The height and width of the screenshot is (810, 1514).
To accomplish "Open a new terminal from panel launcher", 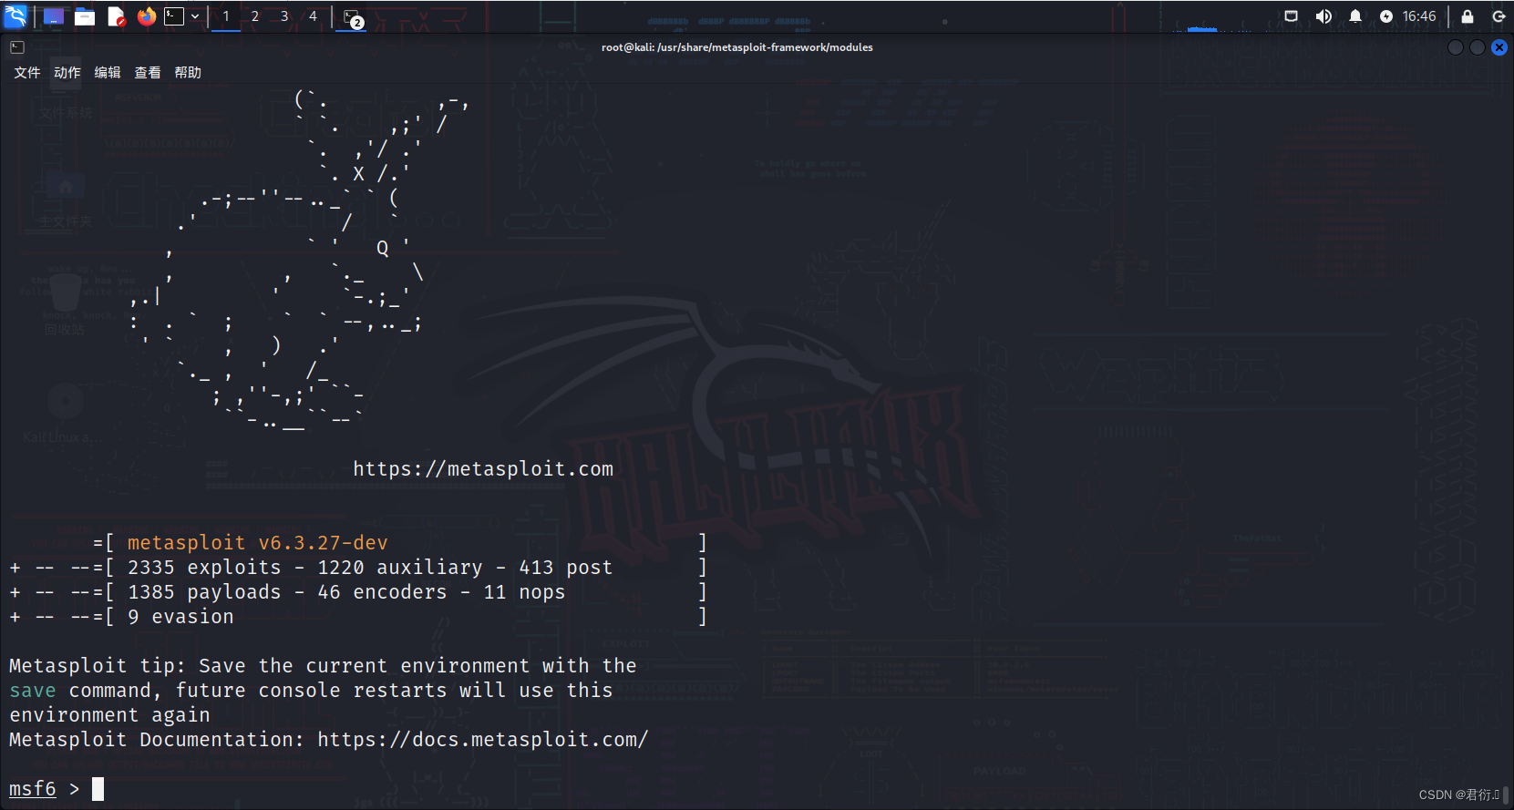I will pyautogui.click(x=174, y=16).
